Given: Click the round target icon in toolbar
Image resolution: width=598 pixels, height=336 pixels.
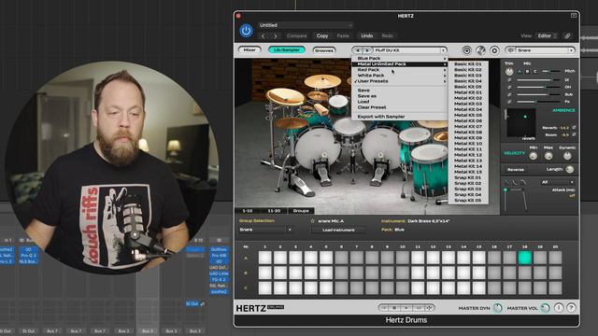Looking at the screenshot, I should coord(466,50).
